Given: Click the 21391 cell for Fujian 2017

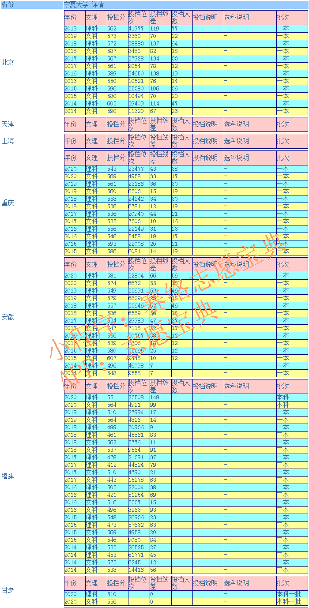Looking at the screenshot, I should (139, 458).
